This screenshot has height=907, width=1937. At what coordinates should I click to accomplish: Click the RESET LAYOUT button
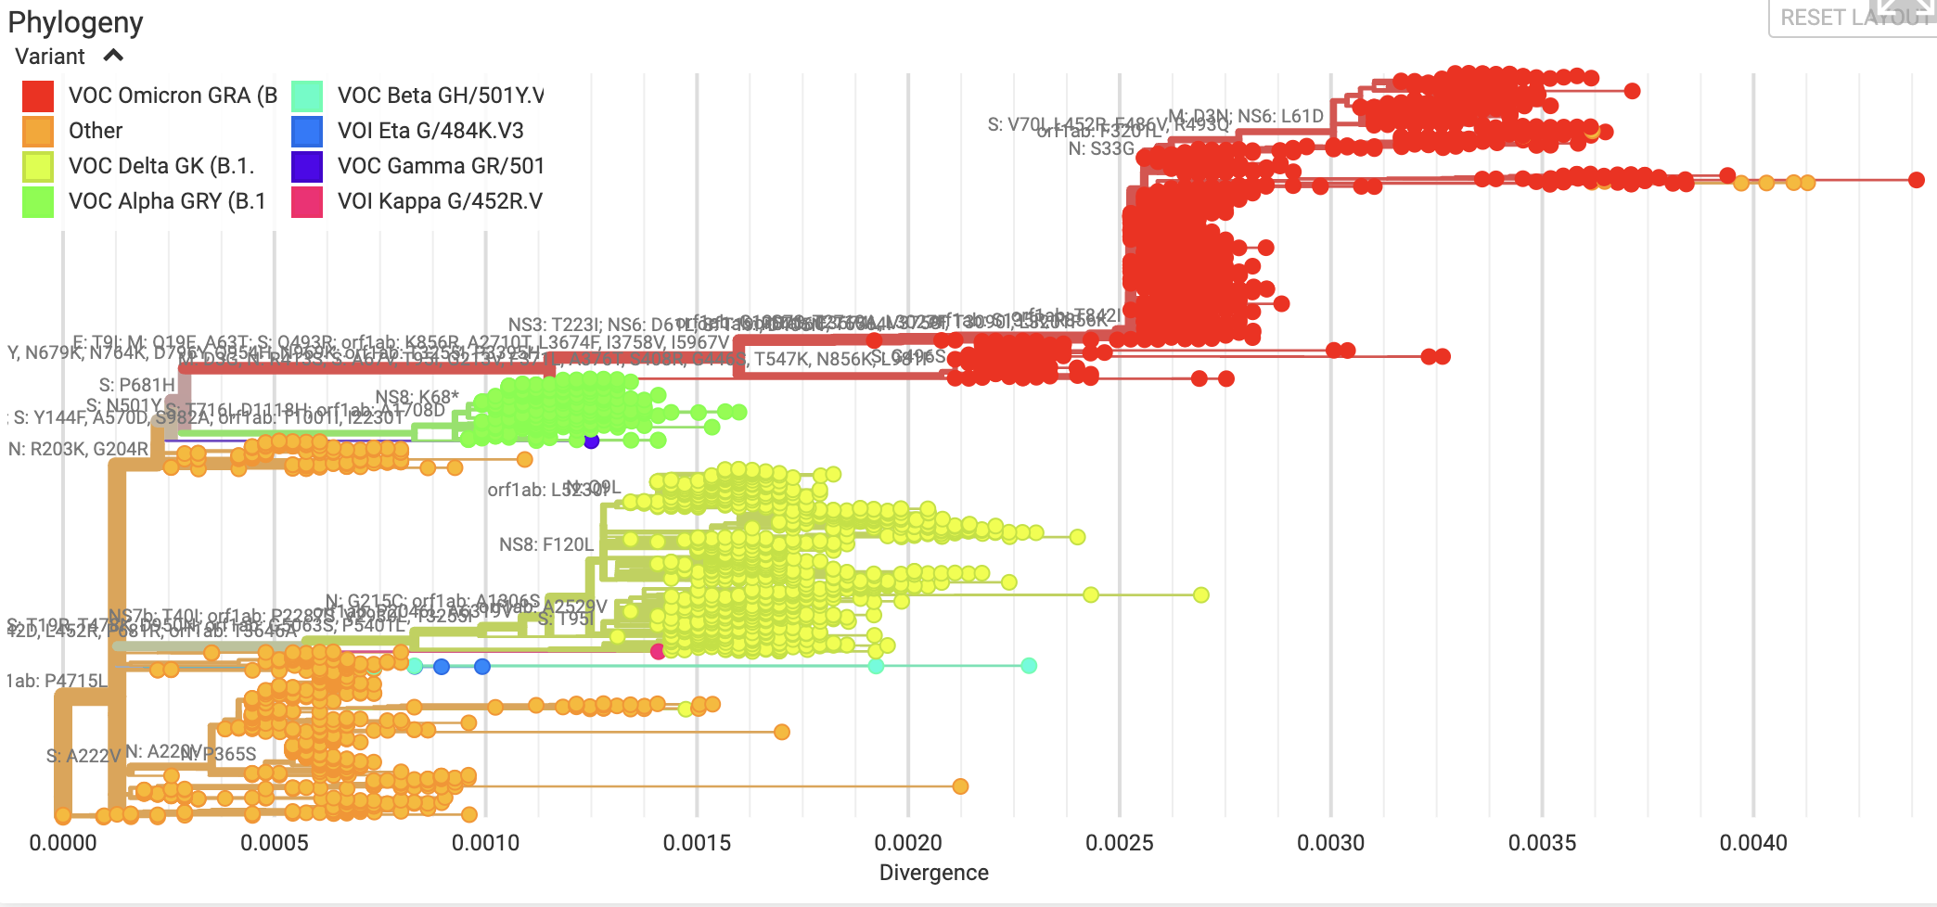coord(1854,18)
